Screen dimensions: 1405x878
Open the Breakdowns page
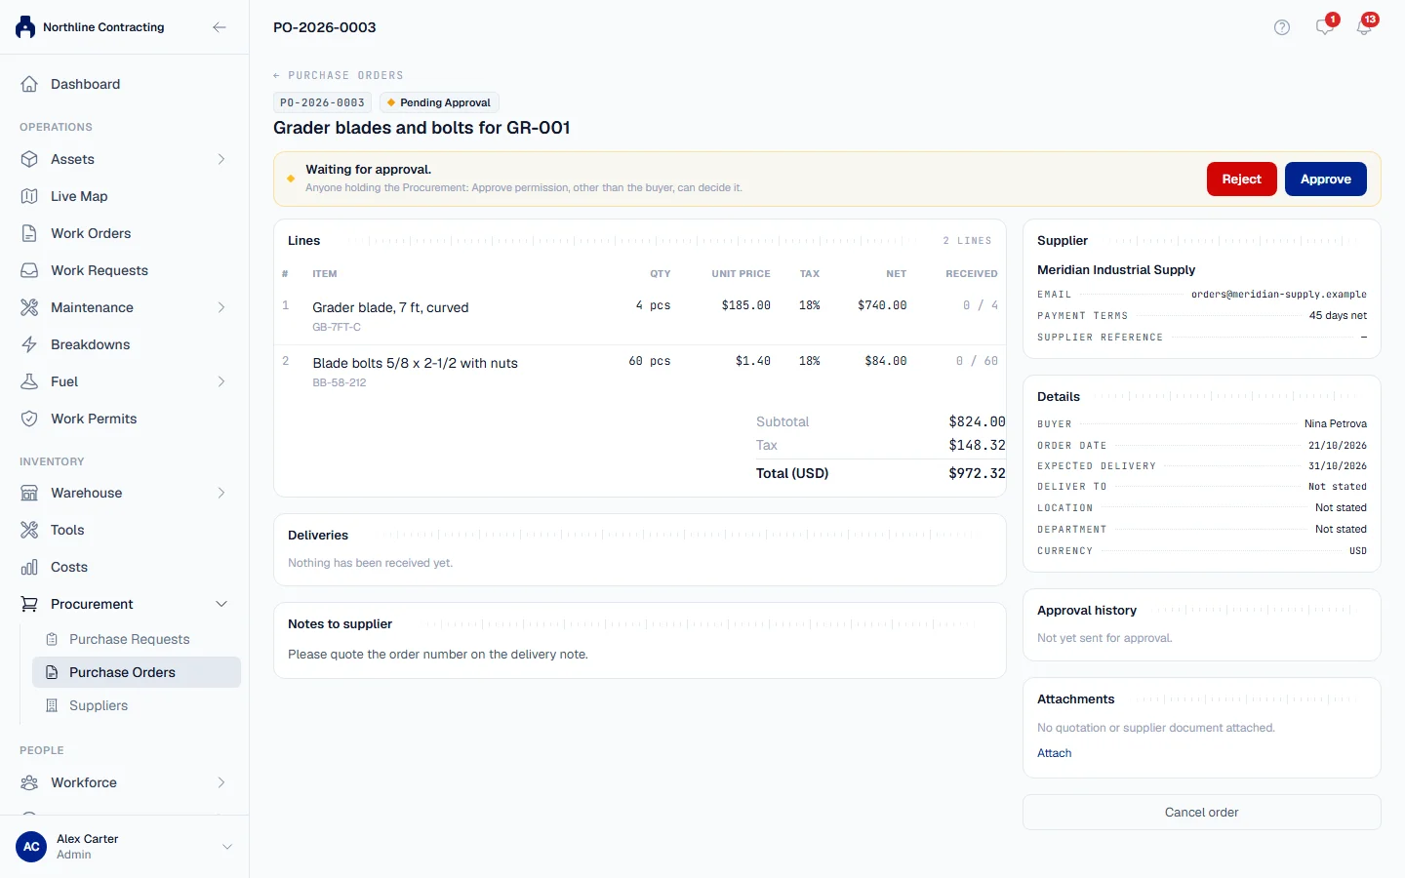coord(125,344)
